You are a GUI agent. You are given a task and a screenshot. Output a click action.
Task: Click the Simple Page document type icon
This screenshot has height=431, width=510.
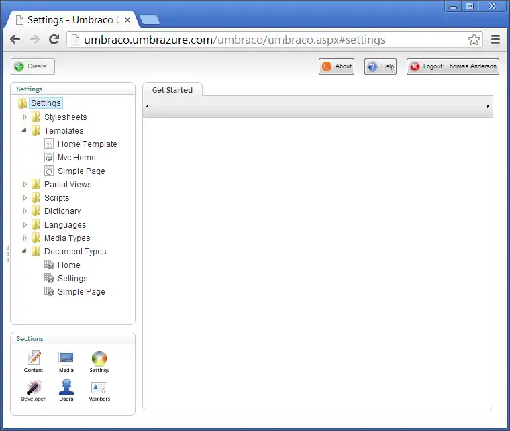pos(49,291)
